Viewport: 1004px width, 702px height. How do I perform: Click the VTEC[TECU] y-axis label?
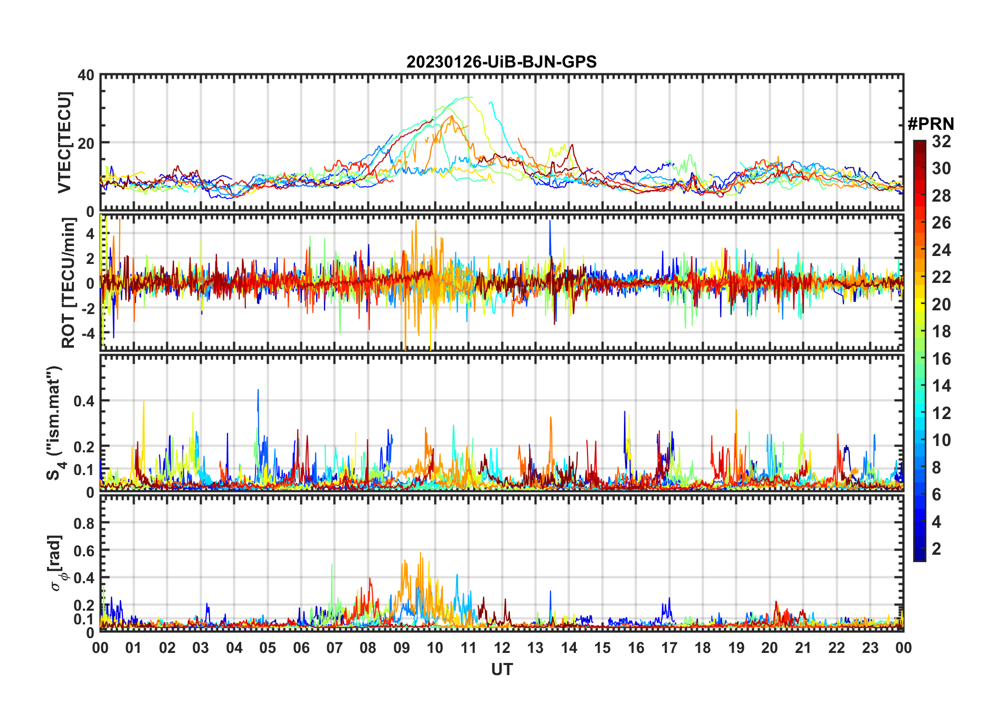[64, 143]
